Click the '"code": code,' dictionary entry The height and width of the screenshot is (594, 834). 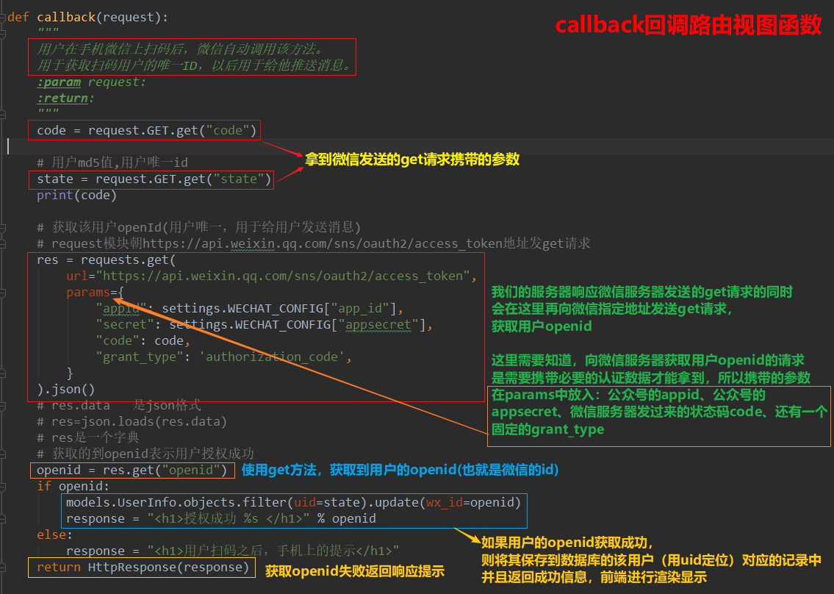pos(143,340)
